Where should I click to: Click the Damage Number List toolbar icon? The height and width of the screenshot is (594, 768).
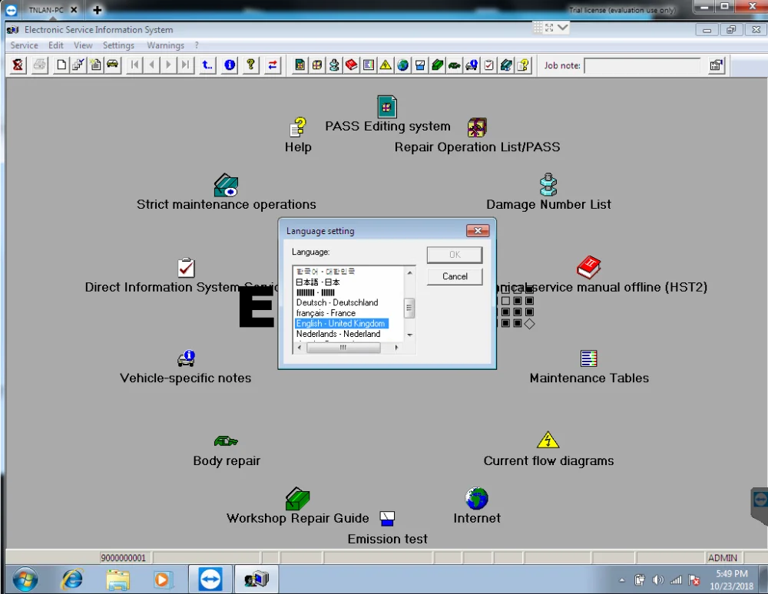[x=334, y=65]
